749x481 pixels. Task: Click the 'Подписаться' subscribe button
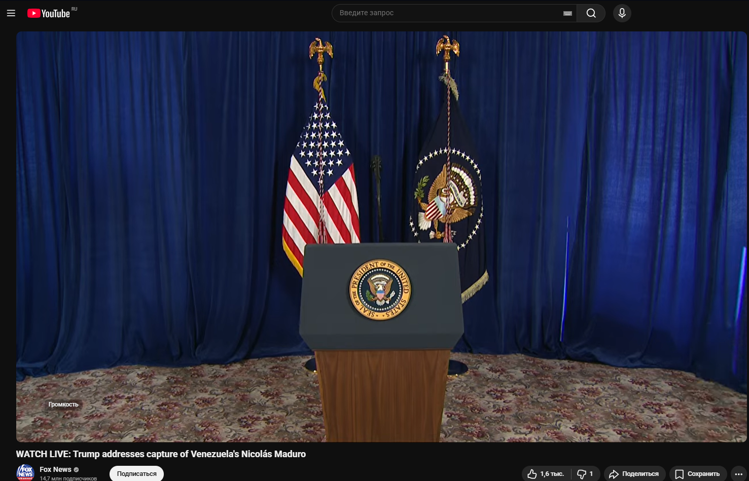[136, 473]
